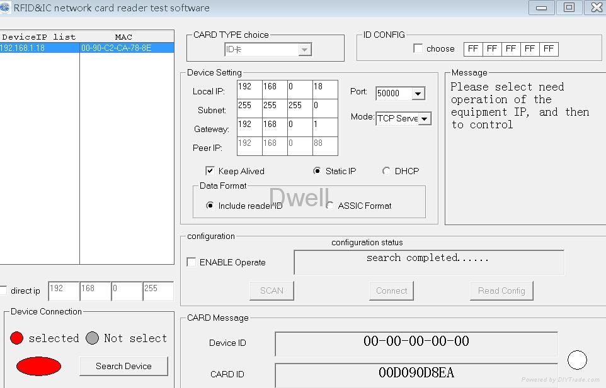
Task: Click the Read Config button
Action: coord(501,291)
